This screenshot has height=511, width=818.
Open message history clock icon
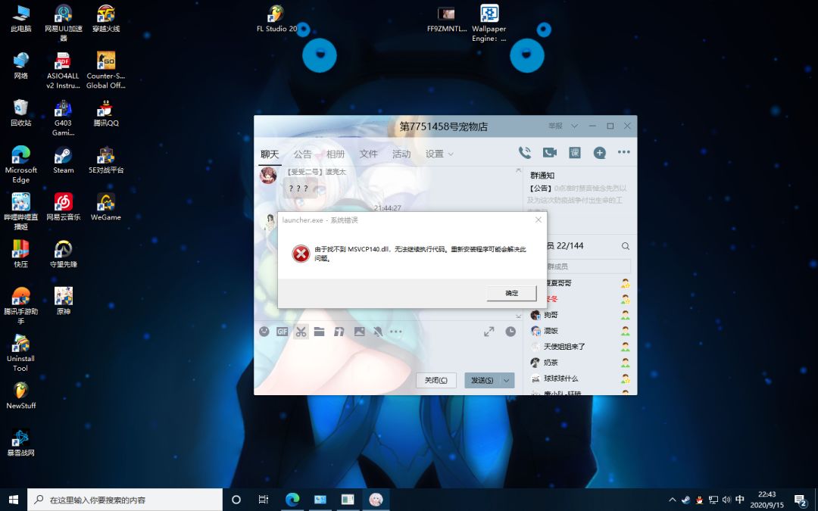[510, 332]
